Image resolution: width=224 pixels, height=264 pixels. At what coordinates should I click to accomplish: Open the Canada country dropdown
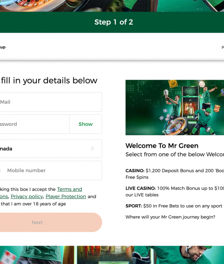point(51,149)
